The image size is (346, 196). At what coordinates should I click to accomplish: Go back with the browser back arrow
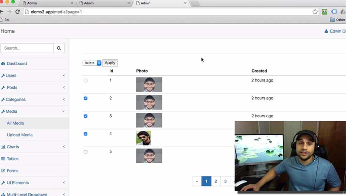click(x=2, y=12)
